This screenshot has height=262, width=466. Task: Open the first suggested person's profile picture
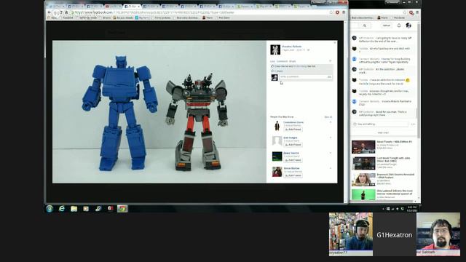[277, 126]
